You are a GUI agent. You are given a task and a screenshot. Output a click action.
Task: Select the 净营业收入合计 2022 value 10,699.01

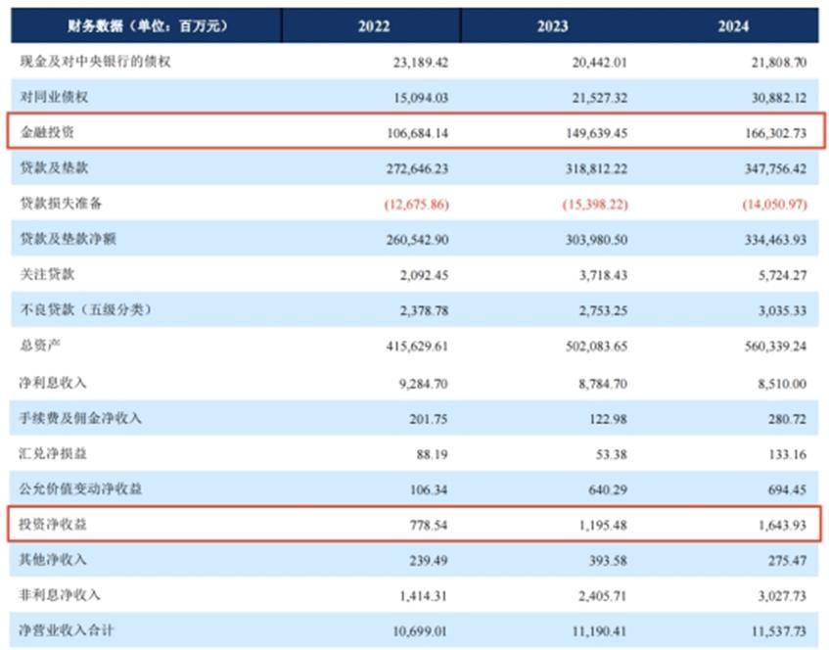[414, 630]
